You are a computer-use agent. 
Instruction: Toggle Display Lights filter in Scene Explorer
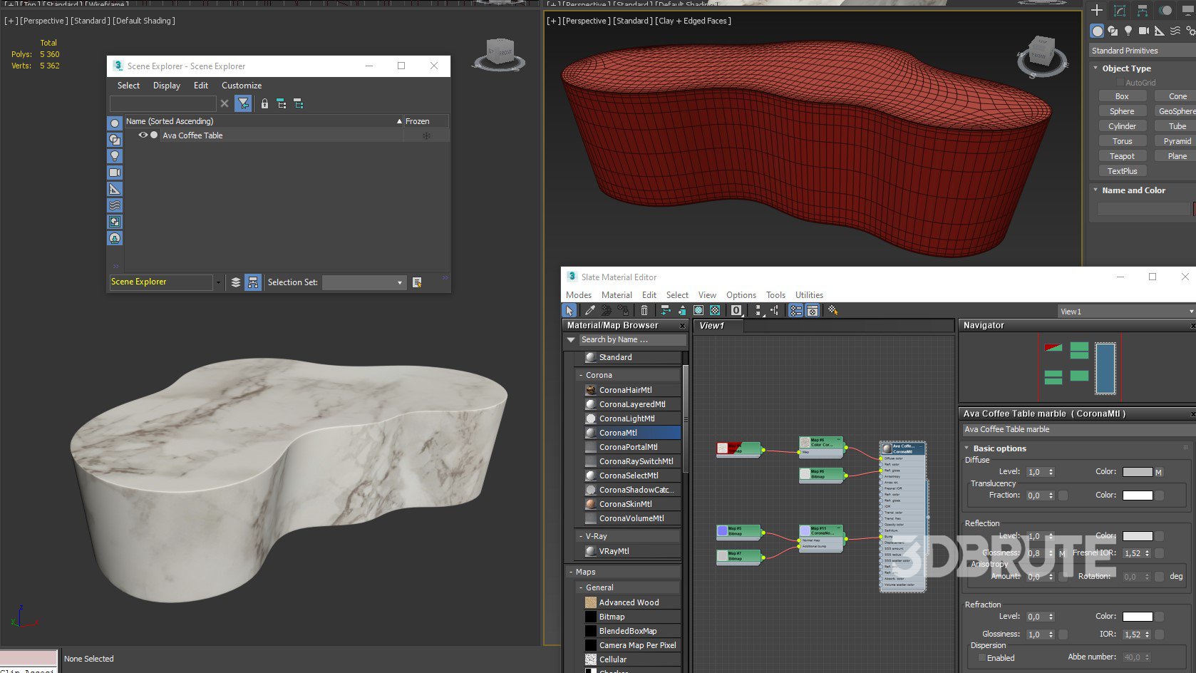coord(115,156)
